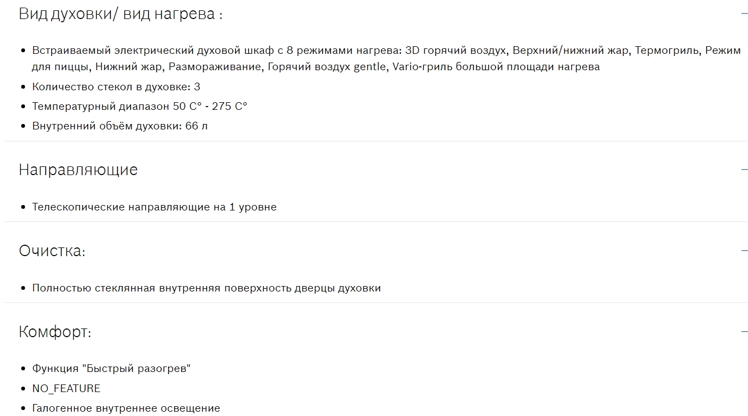748x416 pixels.
Task: Click 'Vario-гриль большой площади нагрева' text
Action: tap(496, 67)
